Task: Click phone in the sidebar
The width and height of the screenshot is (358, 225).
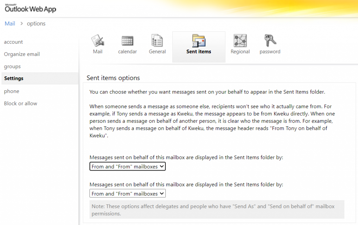Action: [12, 91]
